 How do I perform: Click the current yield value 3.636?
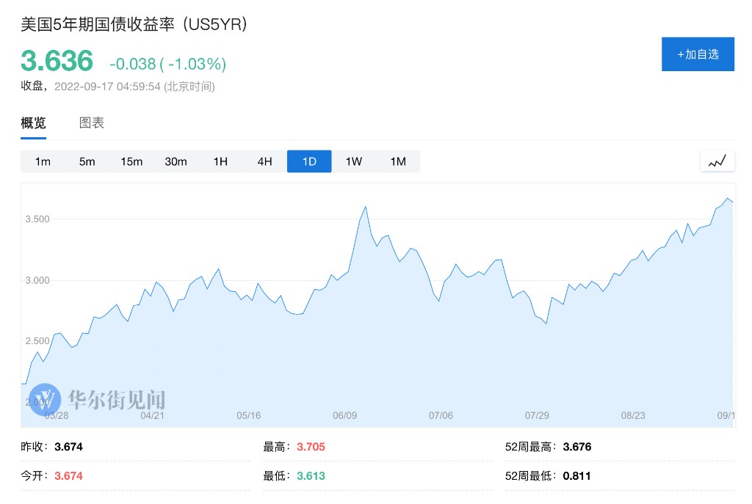pyautogui.click(x=57, y=61)
